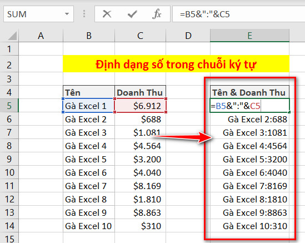Viewport: 305px width, 243px height.
Task: Select row 5 header
Action: (9, 106)
